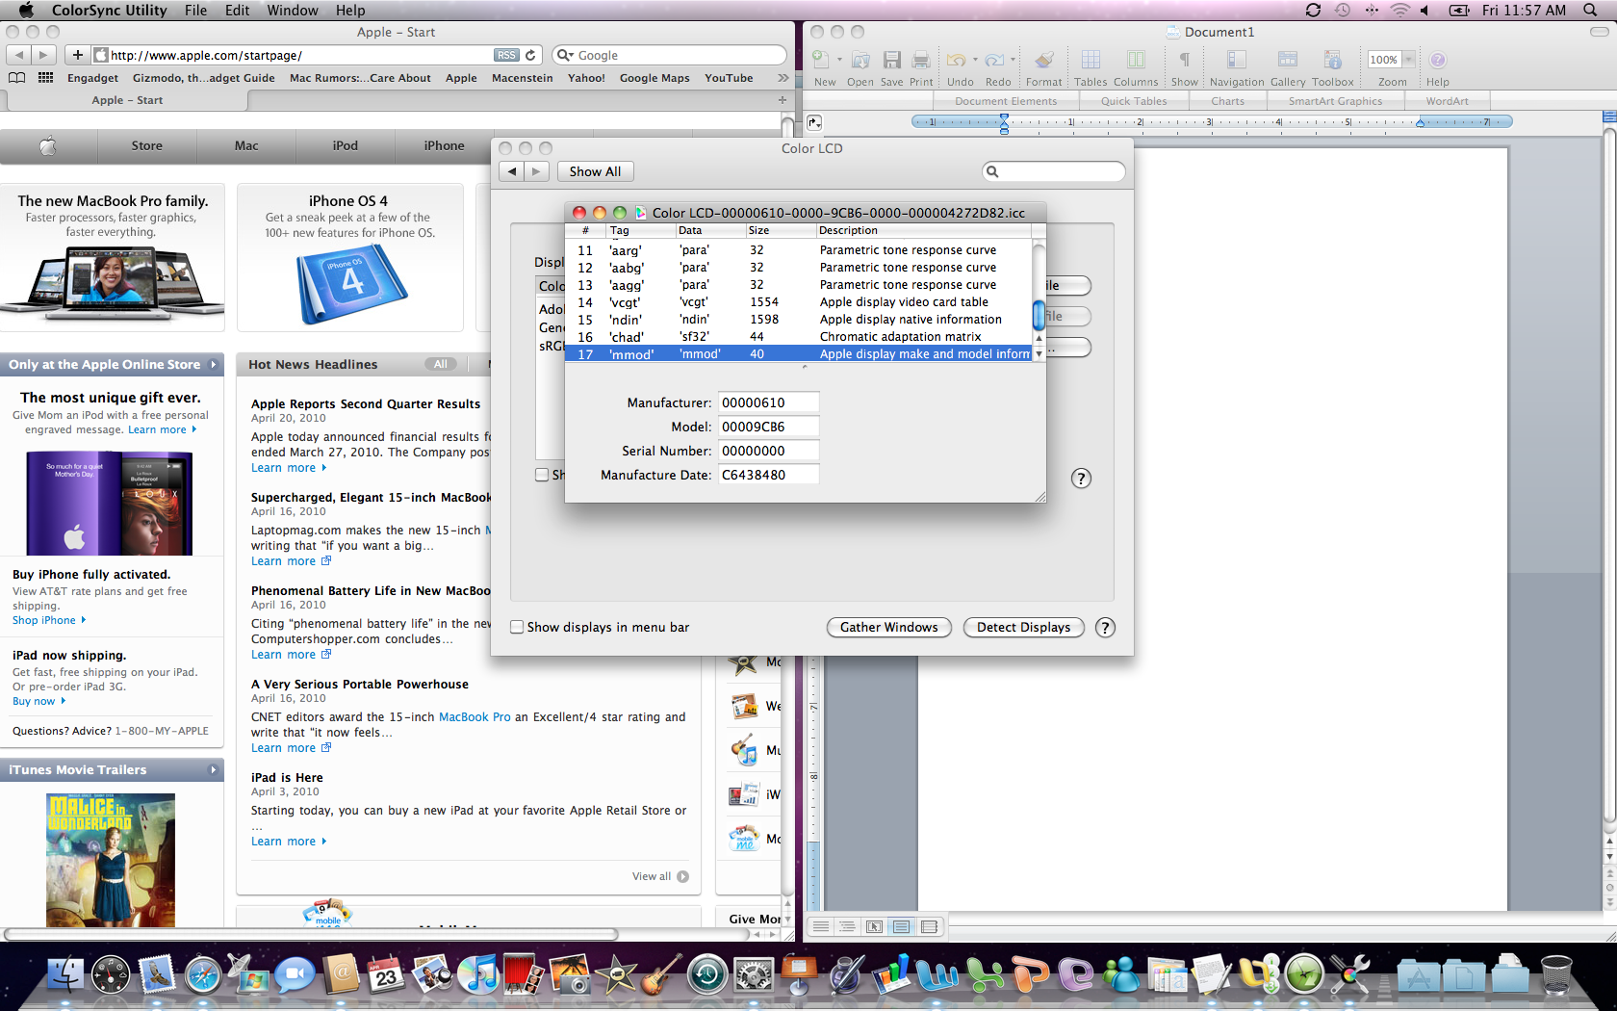Open Safari Top Sites grid icon
The width and height of the screenshot is (1617, 1011).
[45, 78]
